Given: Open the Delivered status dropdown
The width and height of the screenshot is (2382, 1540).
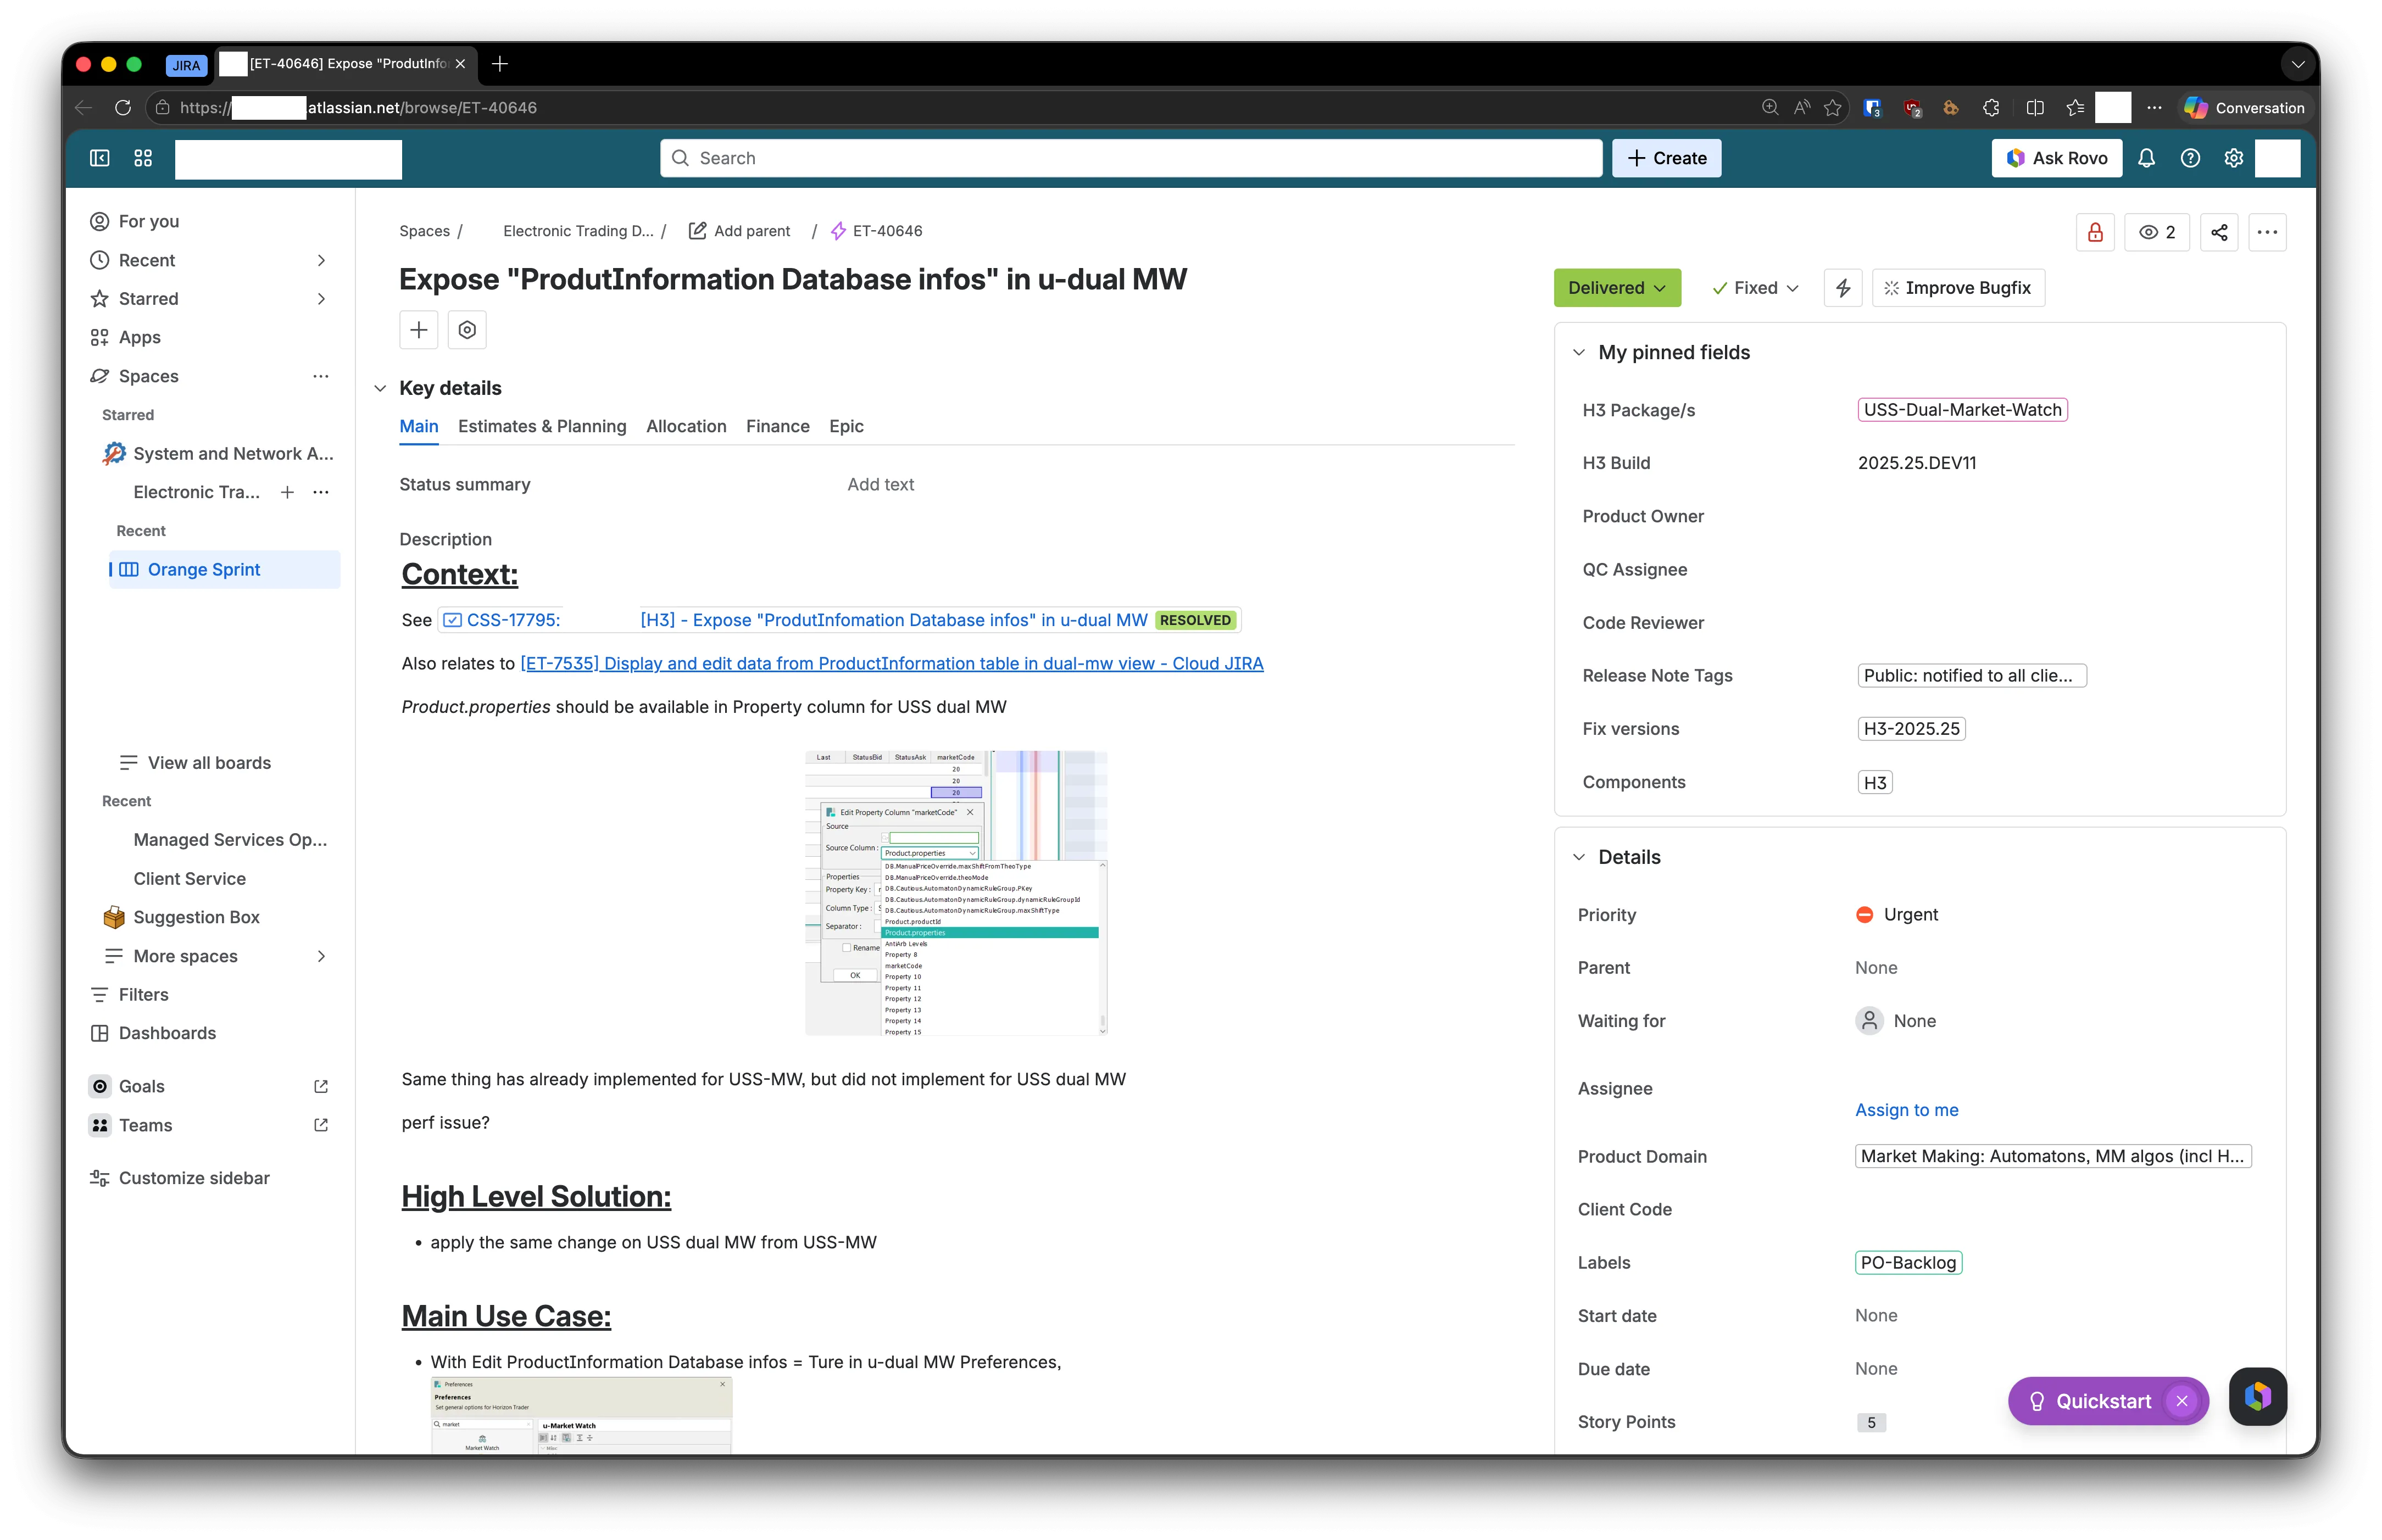Looking at the screenshot, I should point(1617,288).
